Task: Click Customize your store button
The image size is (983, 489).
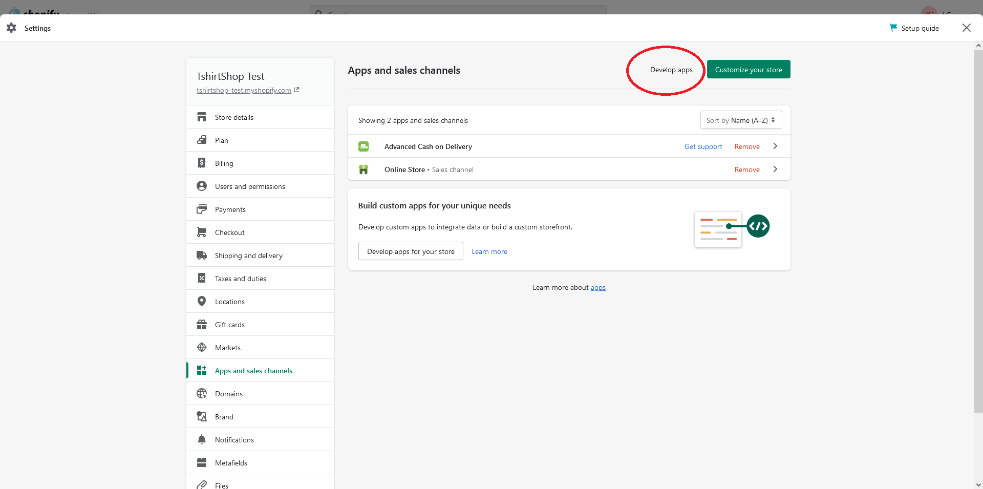Action: 749,70
